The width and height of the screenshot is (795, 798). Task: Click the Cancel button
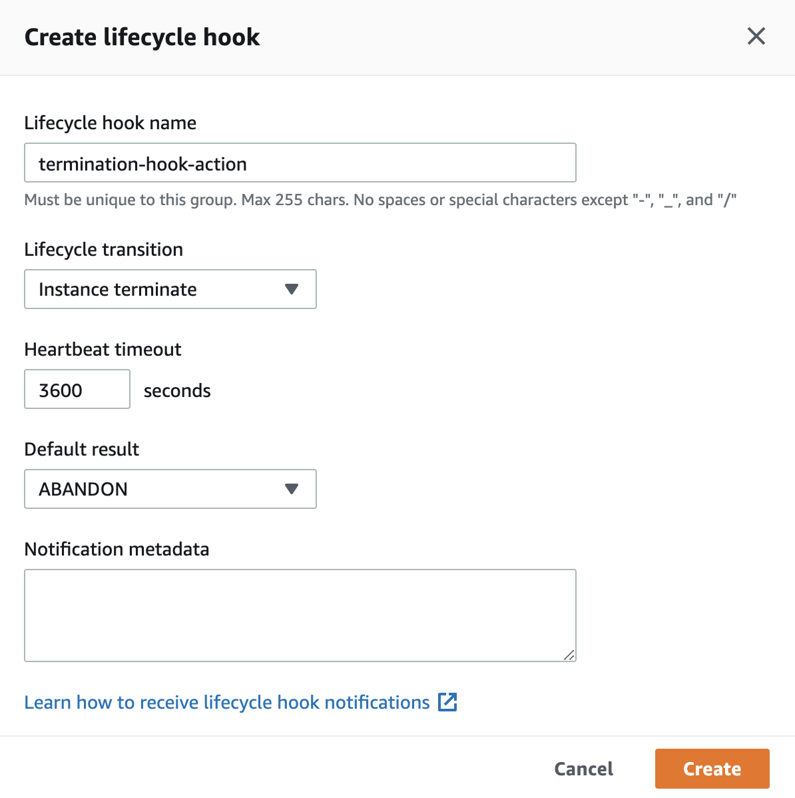(583, 769)
